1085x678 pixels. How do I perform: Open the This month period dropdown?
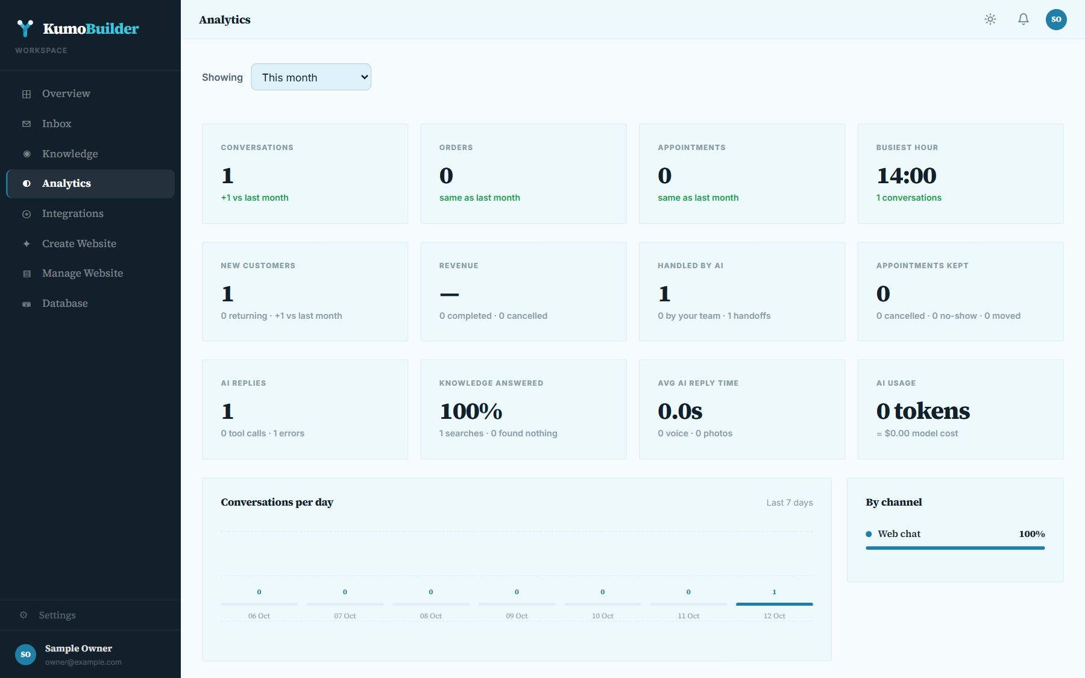[311, 77]
